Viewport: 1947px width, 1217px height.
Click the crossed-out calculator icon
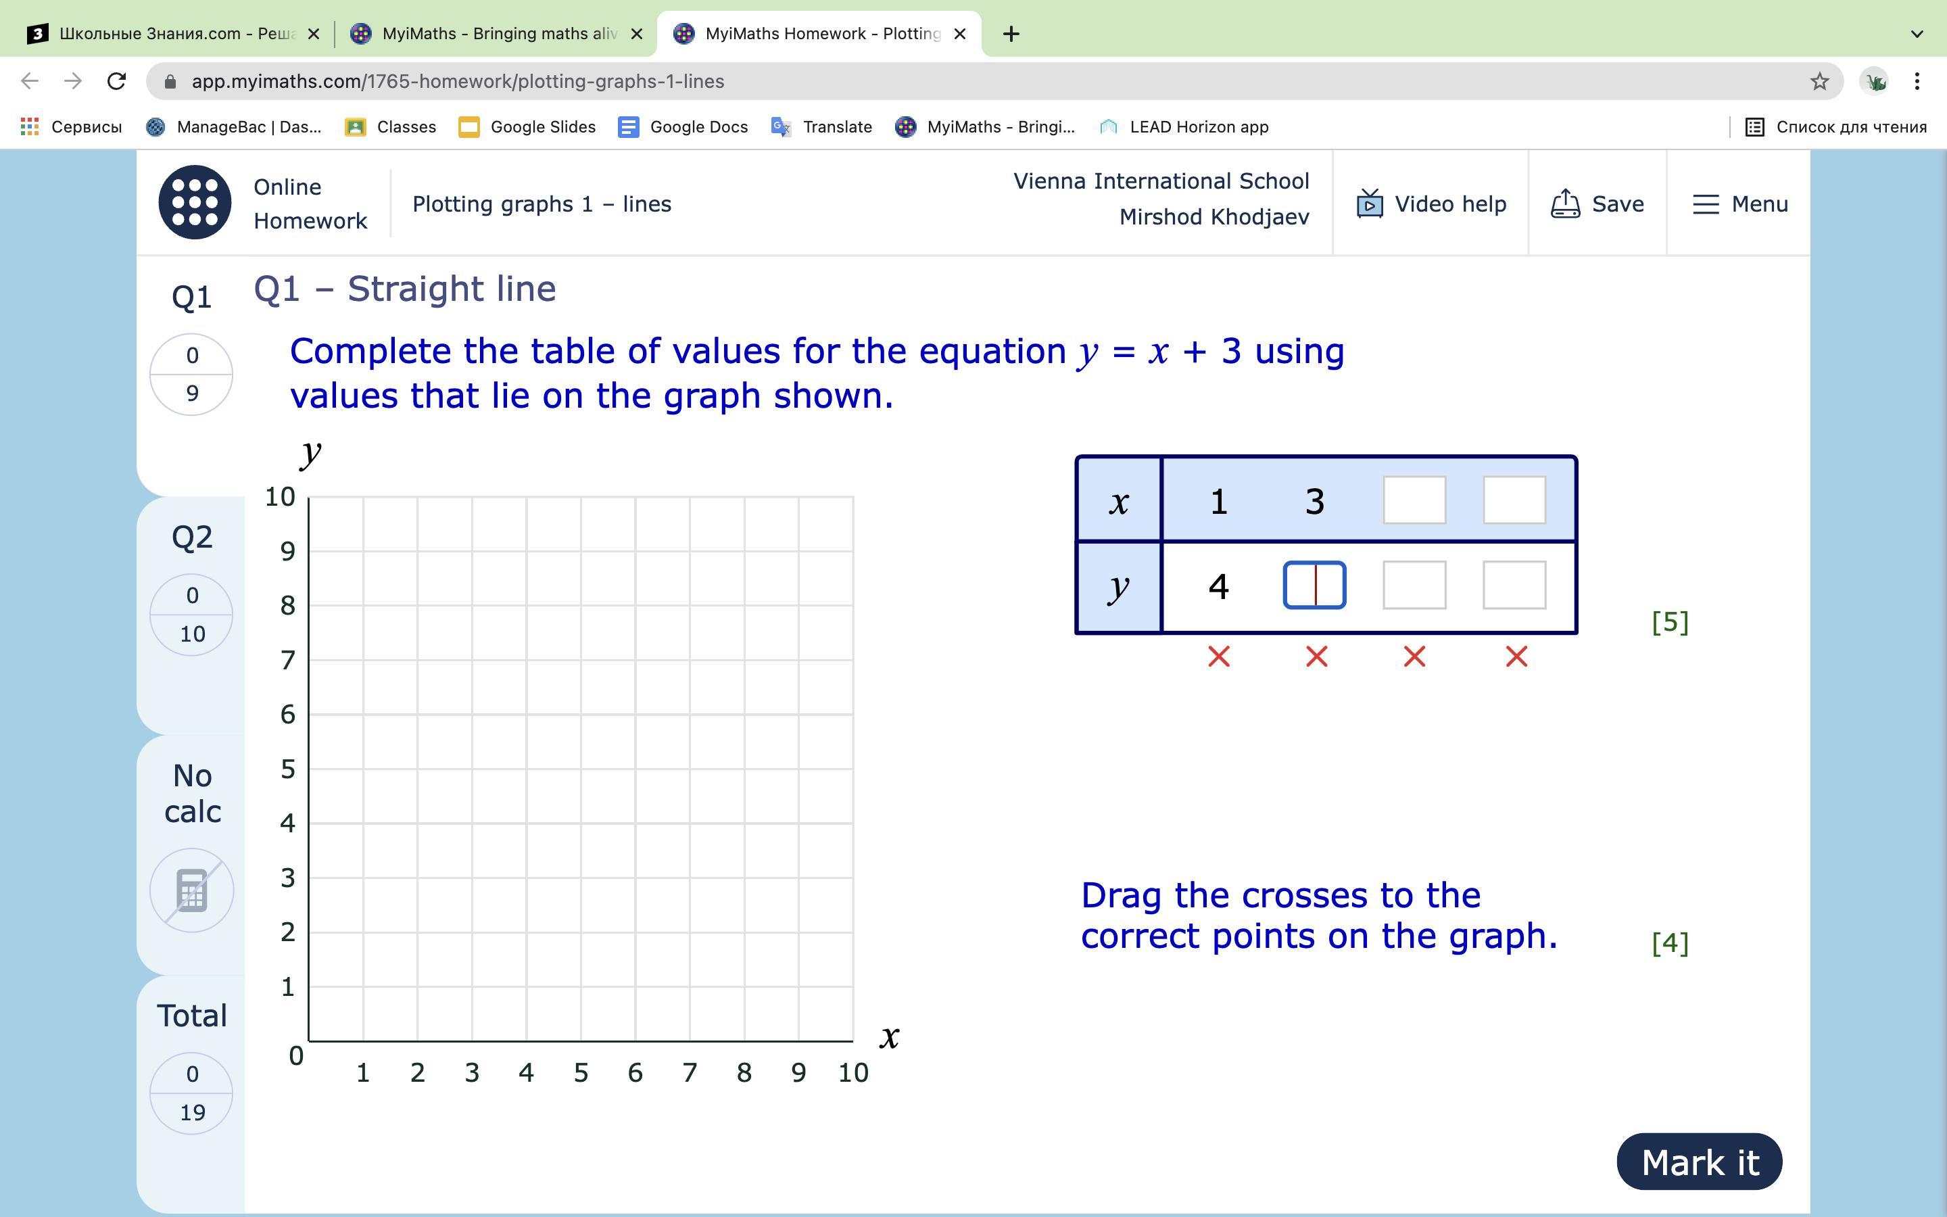[x=191, y=891]
